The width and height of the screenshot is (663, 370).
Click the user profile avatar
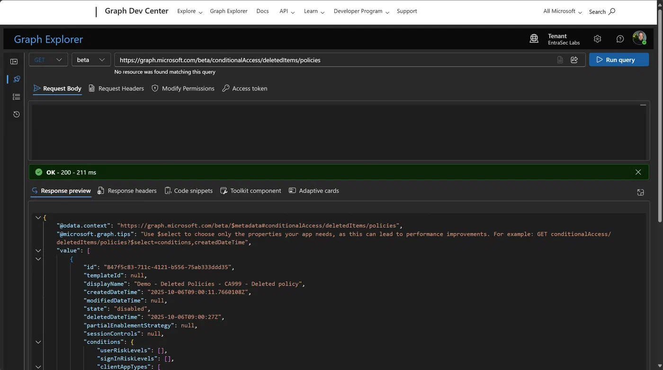pos(639,38)
